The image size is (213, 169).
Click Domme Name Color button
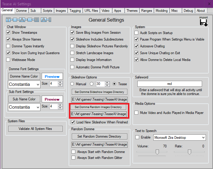click(24, 76)
